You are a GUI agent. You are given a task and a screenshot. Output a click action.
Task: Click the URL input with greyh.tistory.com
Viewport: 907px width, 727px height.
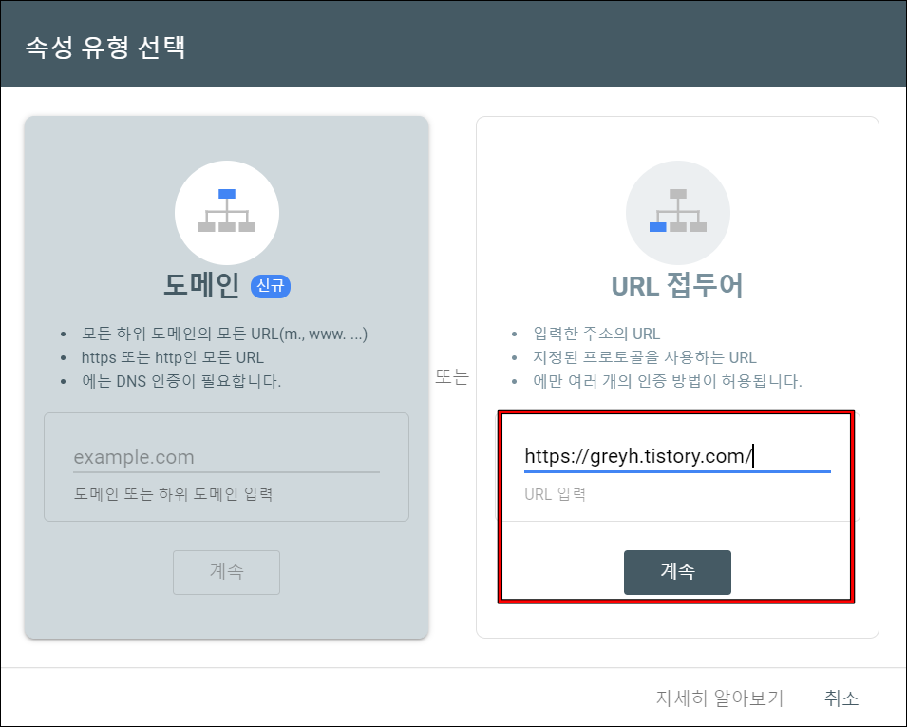[677, 457]
